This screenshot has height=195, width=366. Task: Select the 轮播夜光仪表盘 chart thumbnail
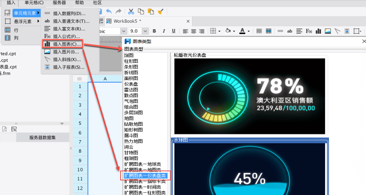[x=249, y=96]
